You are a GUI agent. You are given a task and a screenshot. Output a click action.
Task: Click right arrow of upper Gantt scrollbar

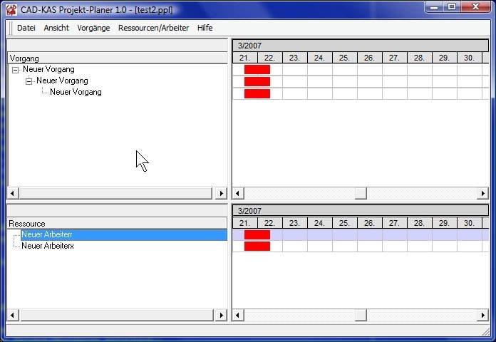pyautogui.click(x=482, y=193)
